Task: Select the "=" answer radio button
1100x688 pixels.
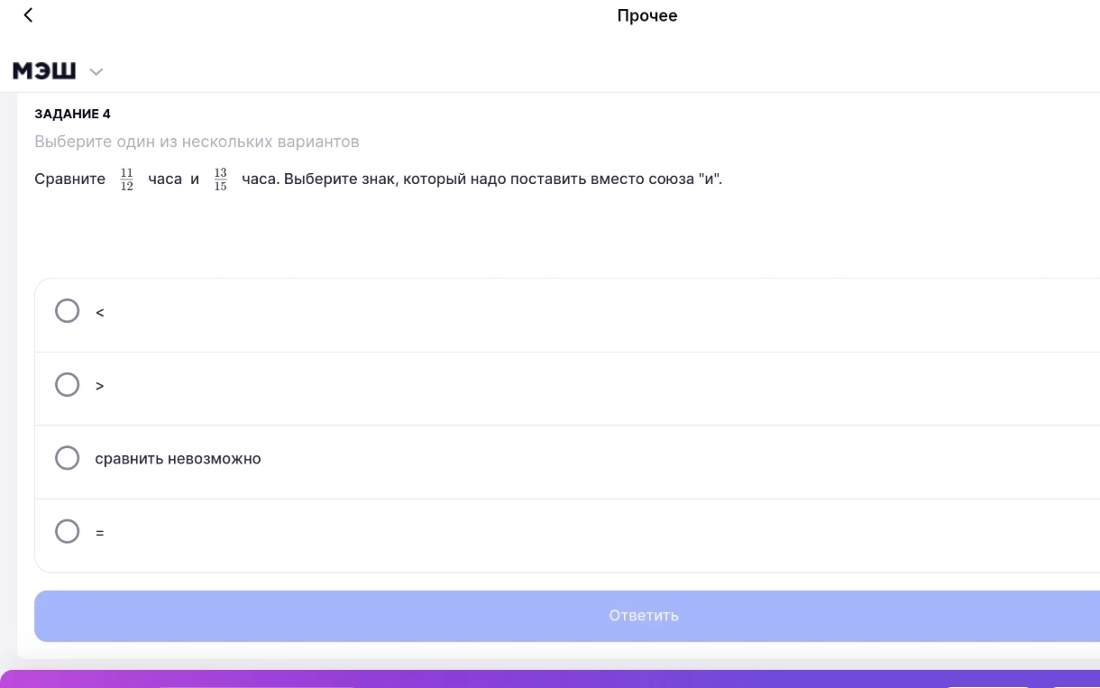Action: click(68, 532)
